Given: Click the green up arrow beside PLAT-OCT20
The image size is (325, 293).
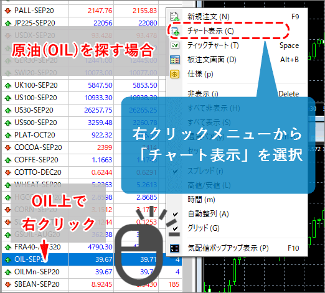Looking at the screenshot, I should 8,135.
